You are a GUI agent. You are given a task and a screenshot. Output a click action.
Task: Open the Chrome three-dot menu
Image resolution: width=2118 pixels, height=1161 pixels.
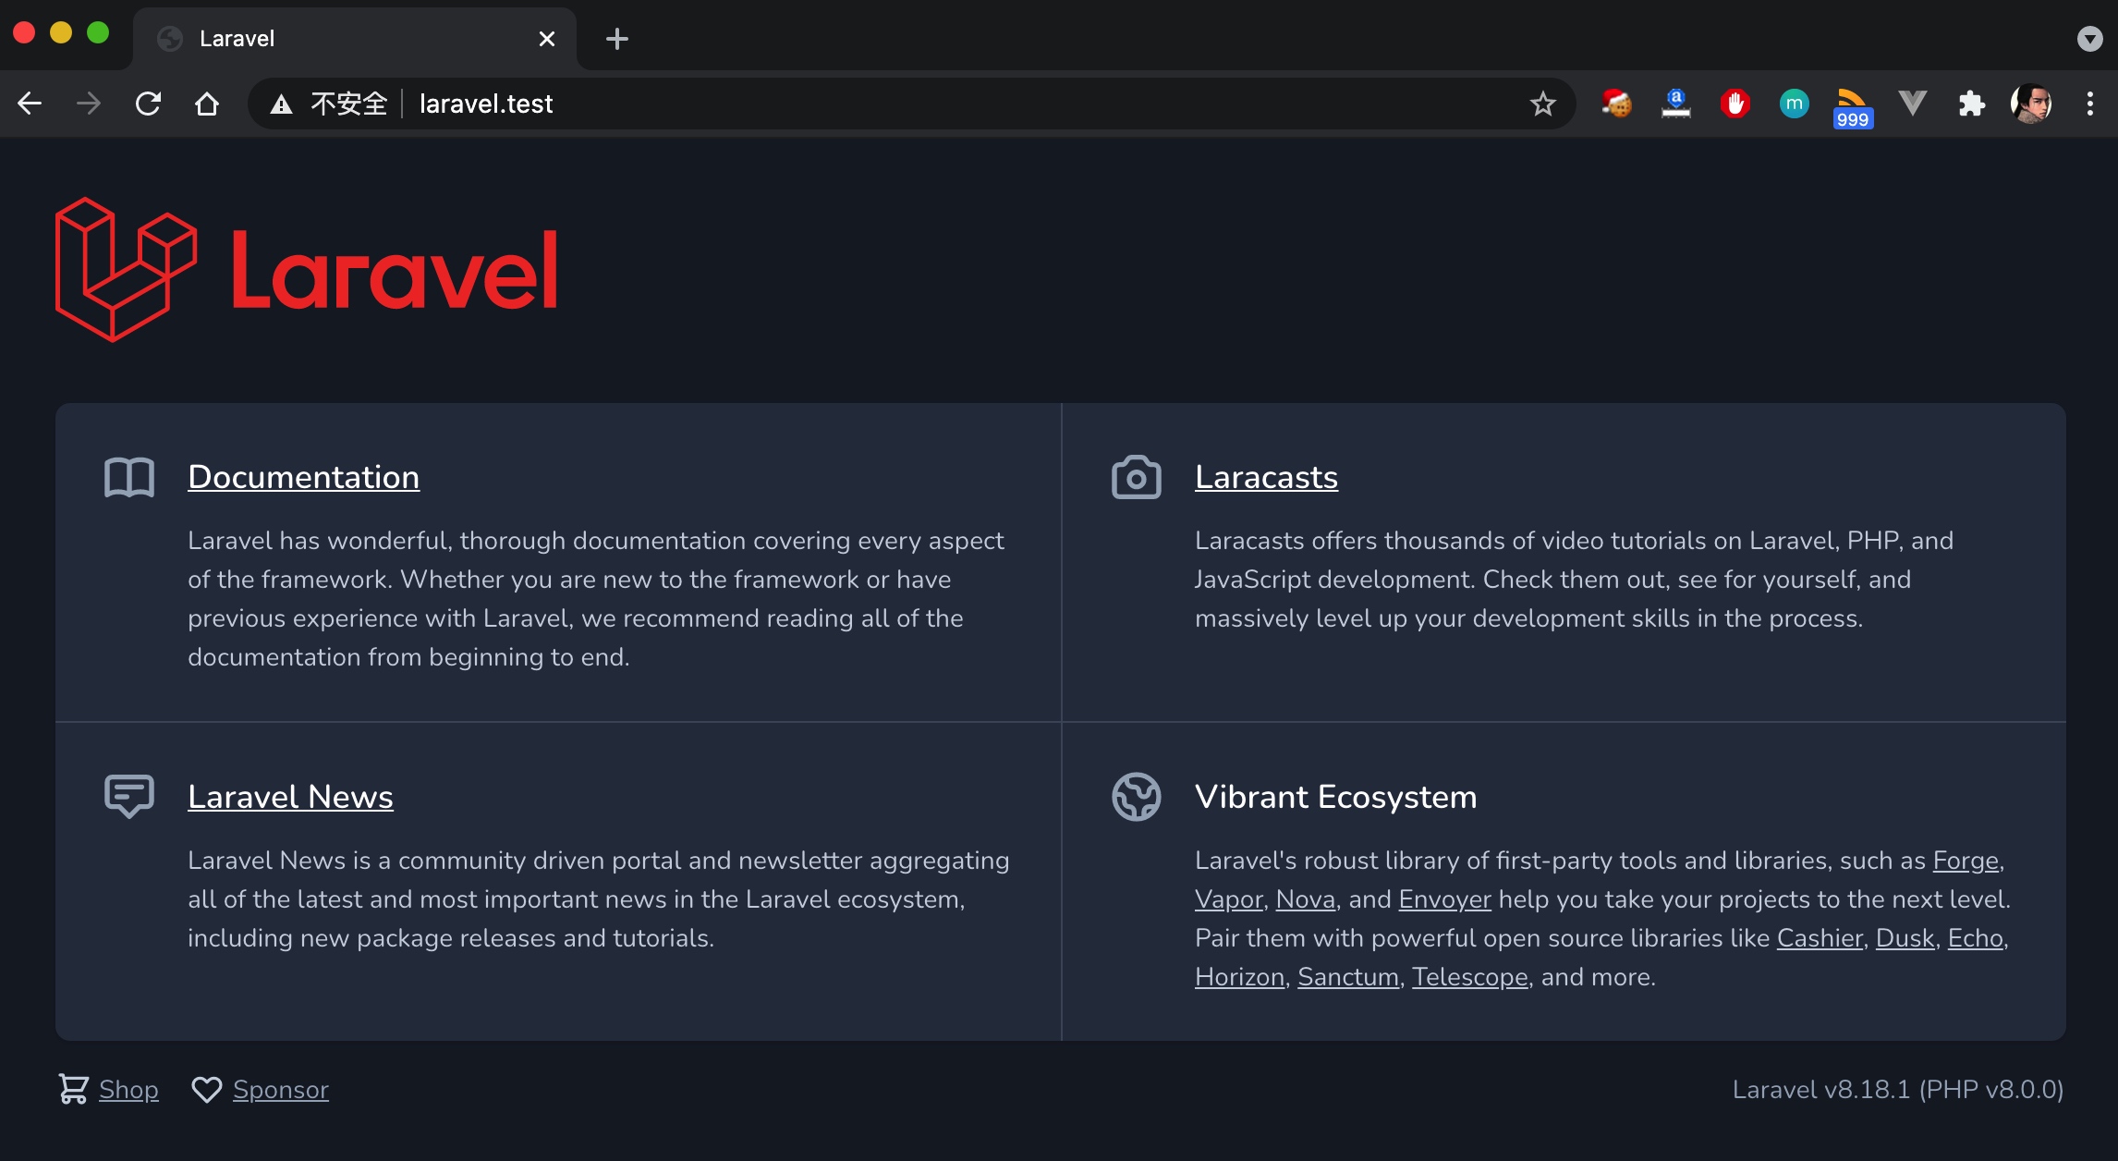(2089, 104)
